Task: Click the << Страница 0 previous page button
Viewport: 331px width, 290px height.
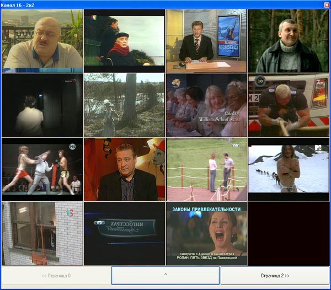Action: (56, 276)
